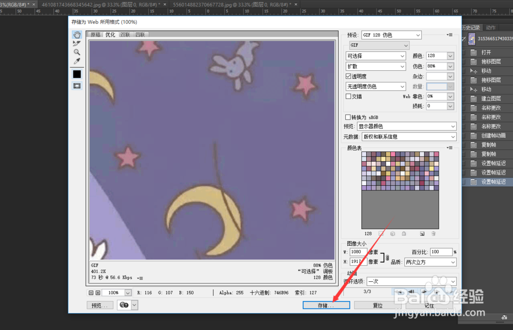Toggle the 透明度 checkbox
This screenshot has width=513, height=330.
pyautogui.click(x=348, y=76)
